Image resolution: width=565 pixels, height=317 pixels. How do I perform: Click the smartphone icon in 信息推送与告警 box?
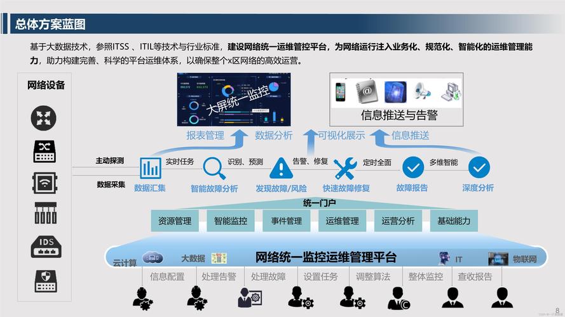tap(340, 92)
